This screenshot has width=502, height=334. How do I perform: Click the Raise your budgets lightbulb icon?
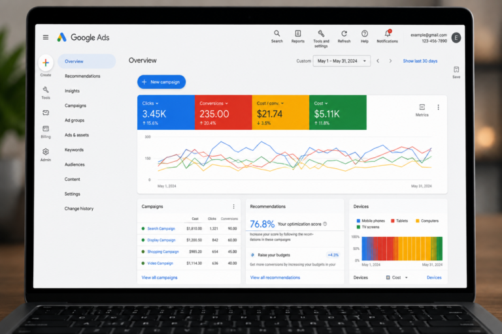pos(252,255)
